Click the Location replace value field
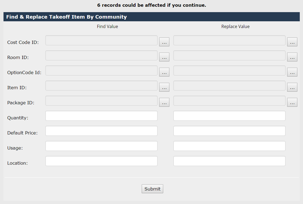 pyautogui.click(x=229, y=161)
